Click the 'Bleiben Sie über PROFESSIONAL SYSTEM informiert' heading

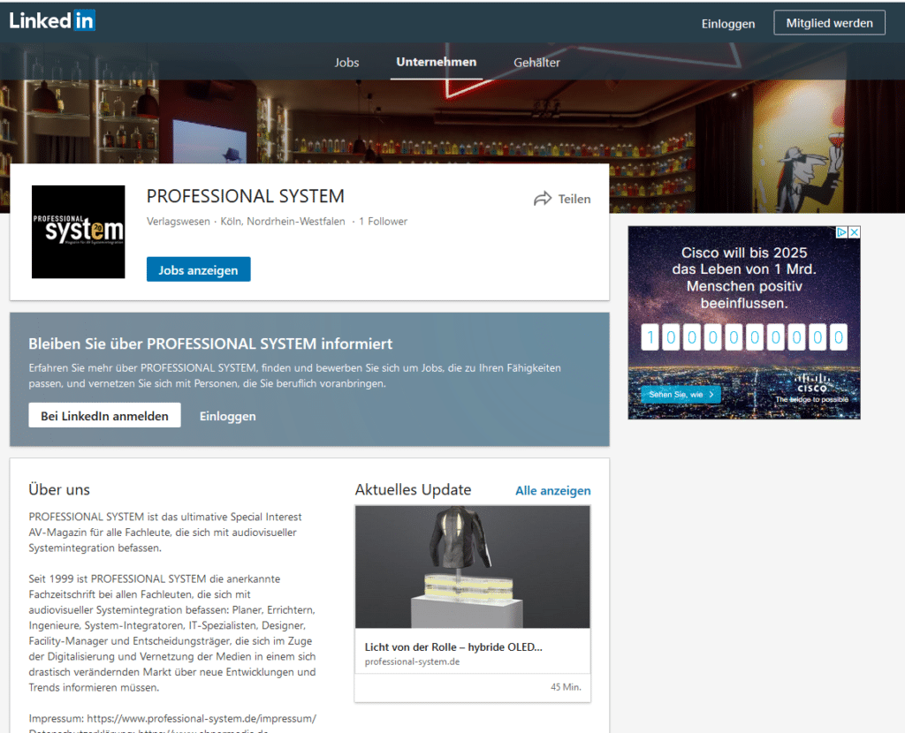(210, 344)
